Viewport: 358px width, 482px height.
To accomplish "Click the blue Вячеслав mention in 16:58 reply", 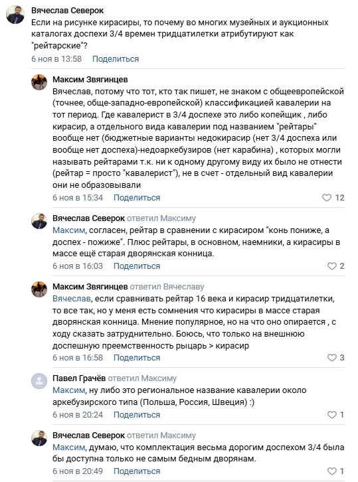I will [72, 299].
